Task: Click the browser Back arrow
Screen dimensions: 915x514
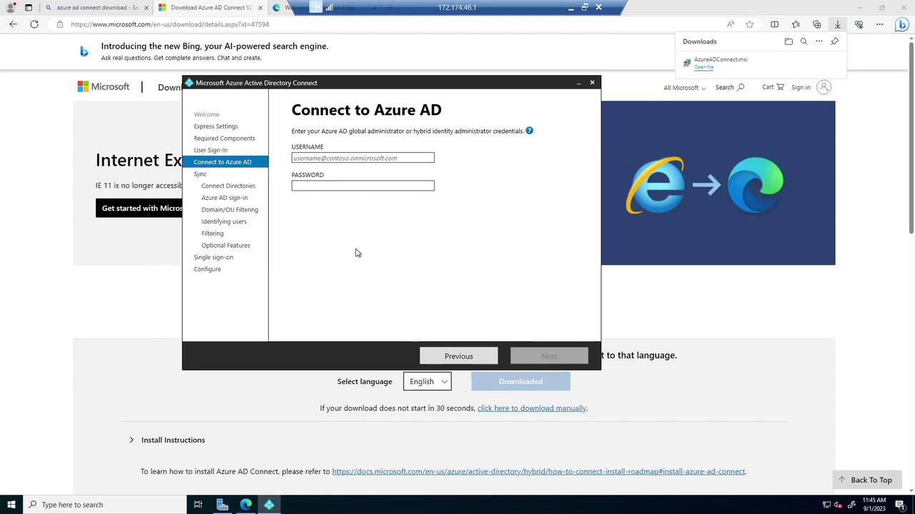Action: click(x=13, y=24)
